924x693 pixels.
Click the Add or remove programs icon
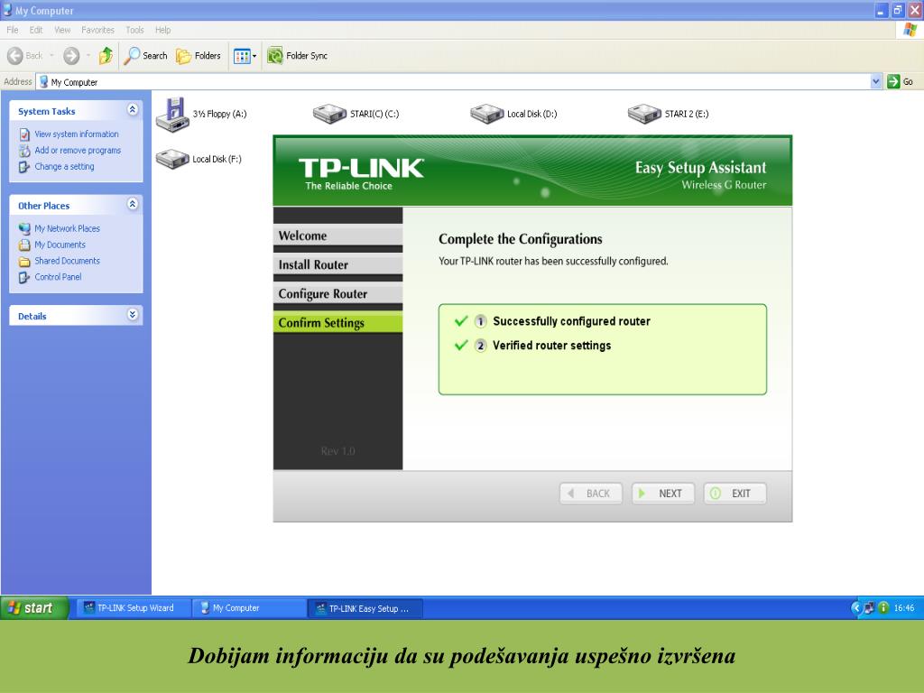click(x=24, y=151)
